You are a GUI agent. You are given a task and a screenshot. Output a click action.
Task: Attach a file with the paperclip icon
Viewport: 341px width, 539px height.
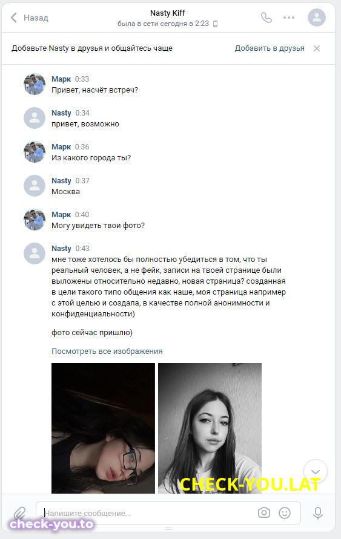click(20, 513)
